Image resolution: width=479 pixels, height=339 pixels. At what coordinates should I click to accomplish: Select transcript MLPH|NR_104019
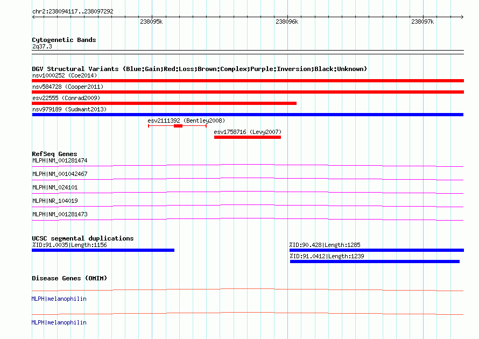(x=55, y=201)
